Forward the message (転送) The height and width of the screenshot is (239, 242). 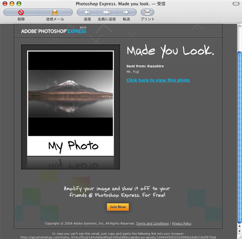click(126, 13)
